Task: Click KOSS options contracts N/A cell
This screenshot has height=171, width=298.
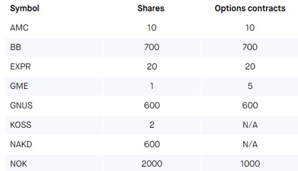Action: pos(250,125)
